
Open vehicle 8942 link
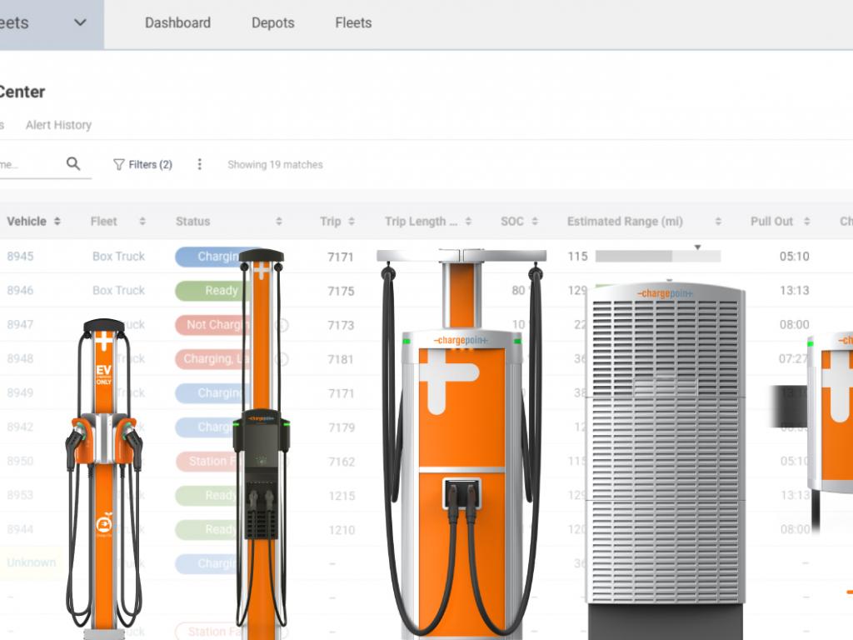point(20,427)
